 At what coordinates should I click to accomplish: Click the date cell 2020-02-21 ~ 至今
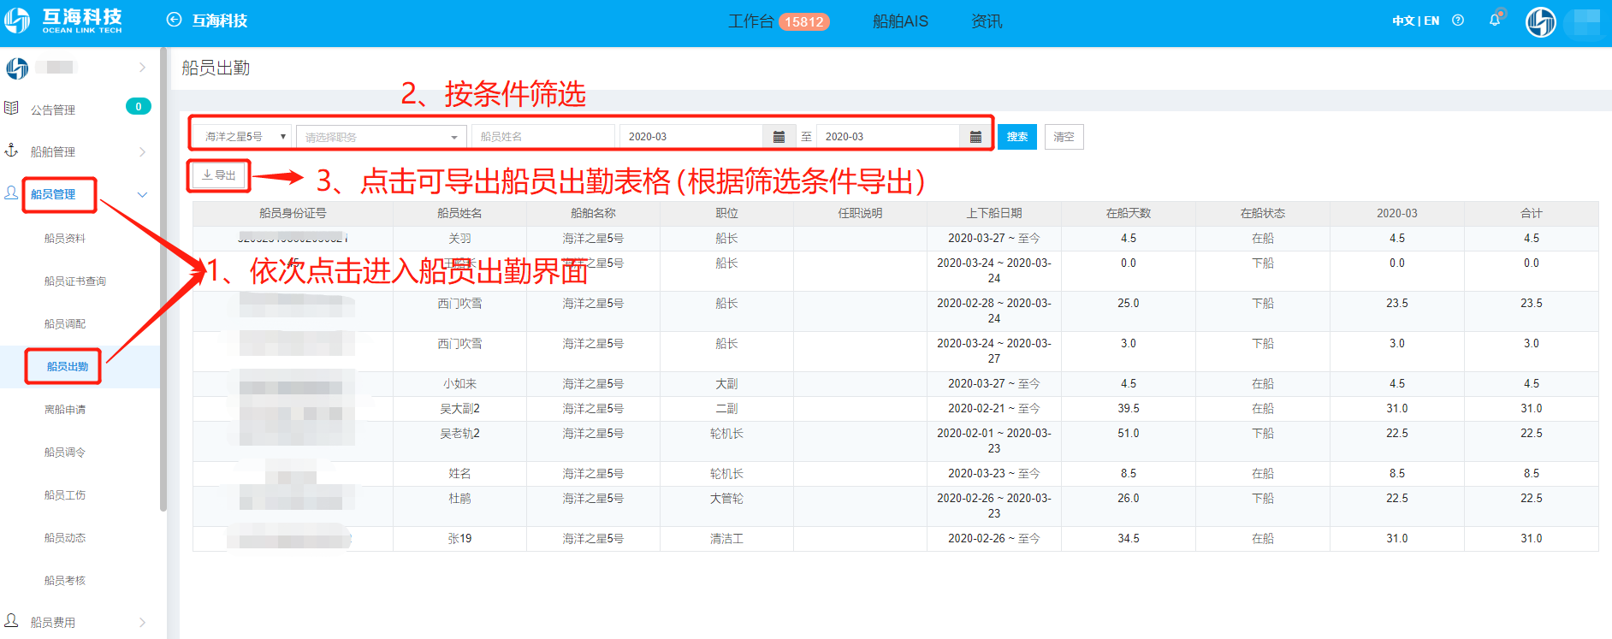(x=994, y=409)
